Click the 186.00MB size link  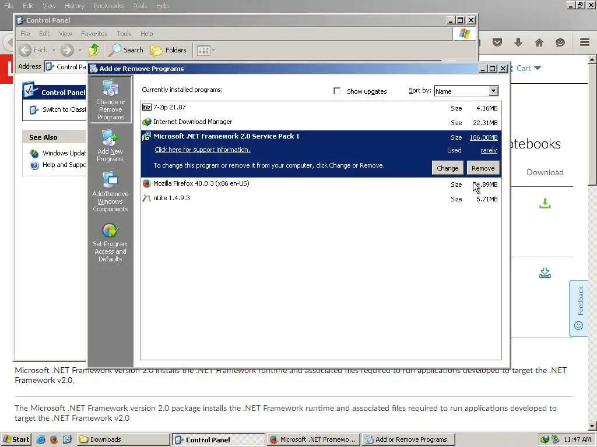point(483,137)
